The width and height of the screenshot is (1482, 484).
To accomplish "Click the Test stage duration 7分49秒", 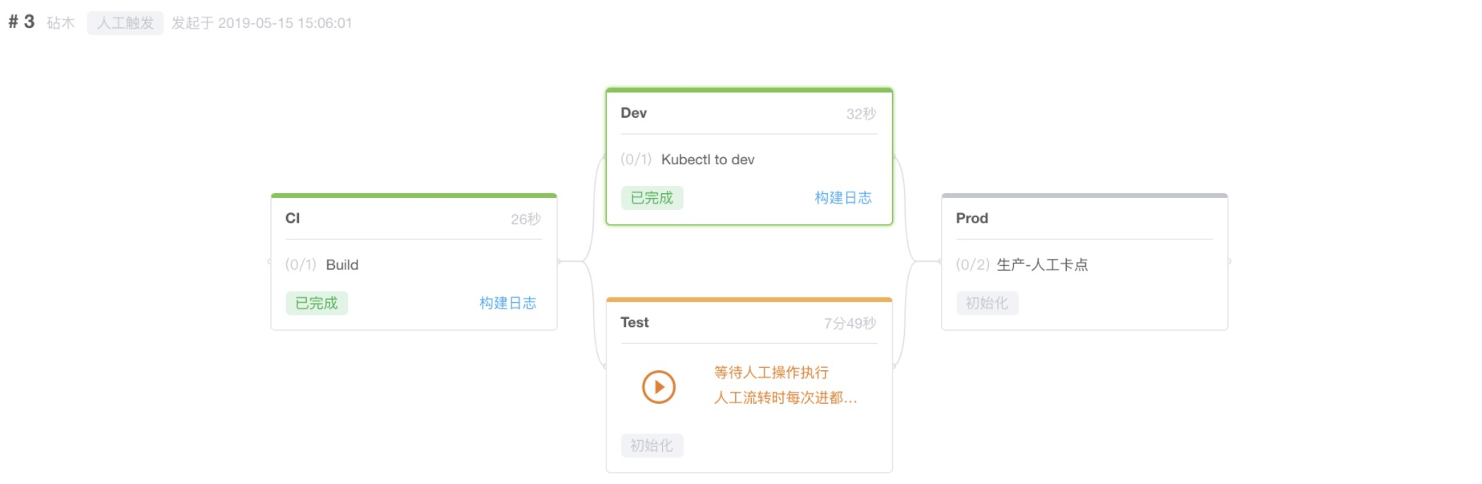I will (850, 323).
